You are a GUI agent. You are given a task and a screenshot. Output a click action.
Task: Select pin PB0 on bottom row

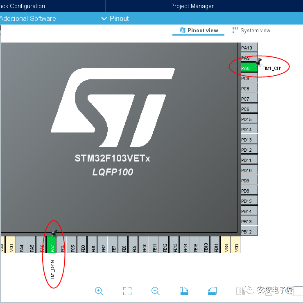(82, 245)
